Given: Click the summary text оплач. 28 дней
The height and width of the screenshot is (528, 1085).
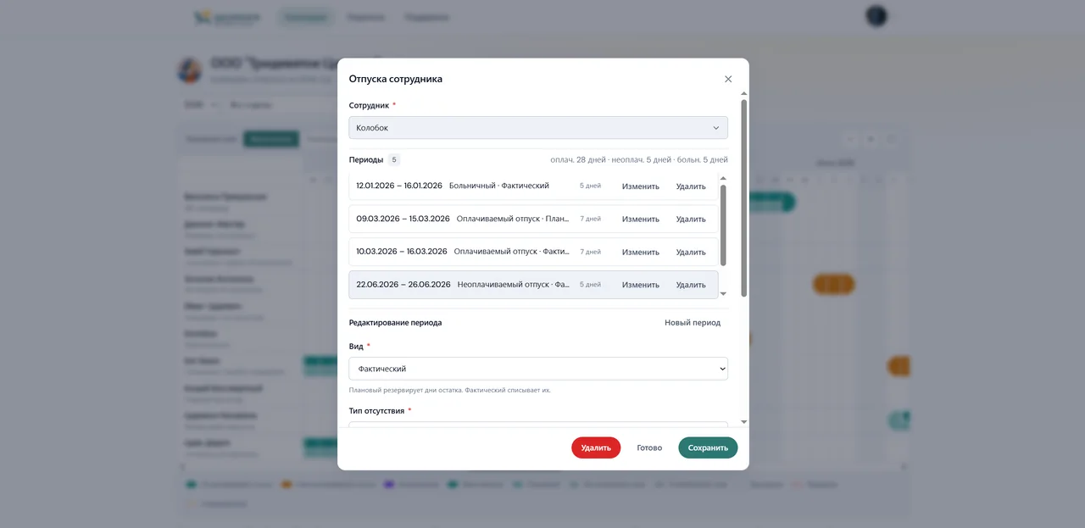Looking at the screenshot, I should [x=578, y=159].
